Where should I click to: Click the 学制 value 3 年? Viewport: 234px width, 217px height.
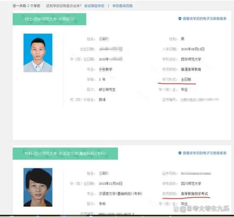tap(102, 79)
